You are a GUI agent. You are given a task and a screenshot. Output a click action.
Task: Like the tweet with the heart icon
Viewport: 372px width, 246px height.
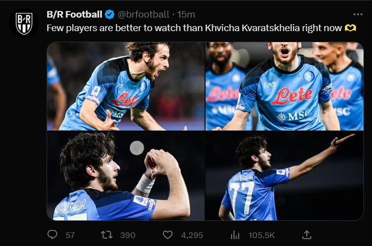click(168, 234)
